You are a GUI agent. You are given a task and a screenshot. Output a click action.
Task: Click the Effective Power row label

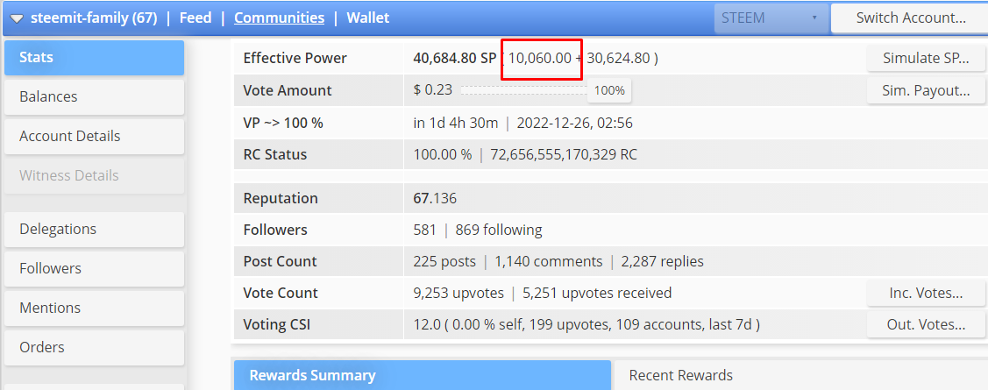[x=295, y=58]
